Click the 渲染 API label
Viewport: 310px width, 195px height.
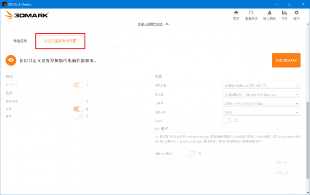pos(160,112)
